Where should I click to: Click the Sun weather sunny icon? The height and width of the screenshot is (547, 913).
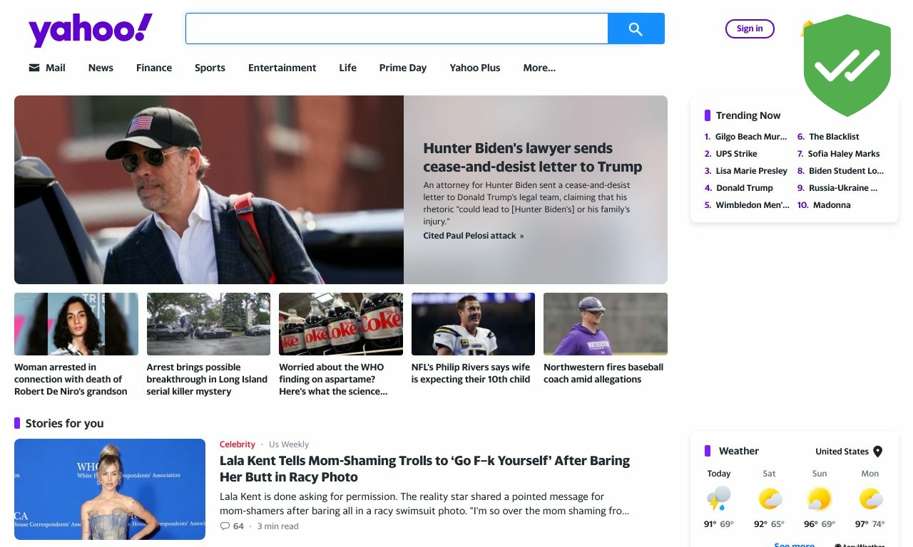tap(820, 499)
